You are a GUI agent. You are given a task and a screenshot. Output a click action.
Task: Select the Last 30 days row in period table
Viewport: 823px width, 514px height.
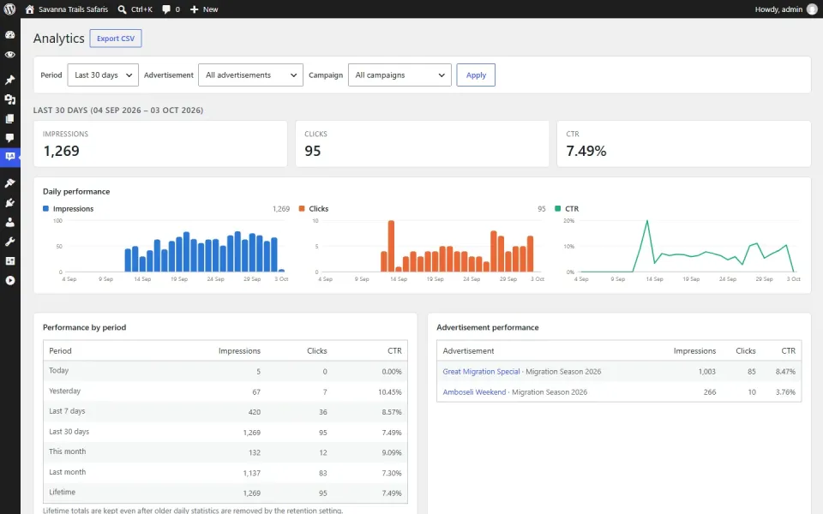[225, 432]
